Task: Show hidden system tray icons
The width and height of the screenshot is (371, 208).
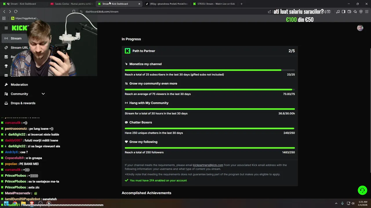Action: [336, 203]
